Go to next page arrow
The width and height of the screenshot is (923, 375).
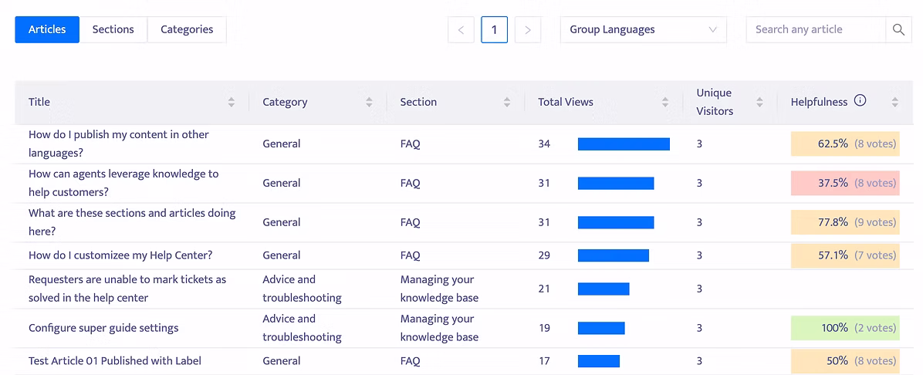528,29
